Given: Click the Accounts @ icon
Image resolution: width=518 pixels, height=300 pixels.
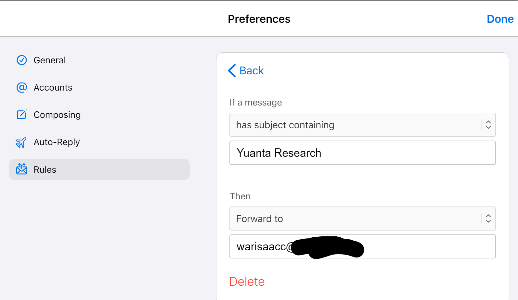Looking at the screenshot, I should click(x=22, y=87).
